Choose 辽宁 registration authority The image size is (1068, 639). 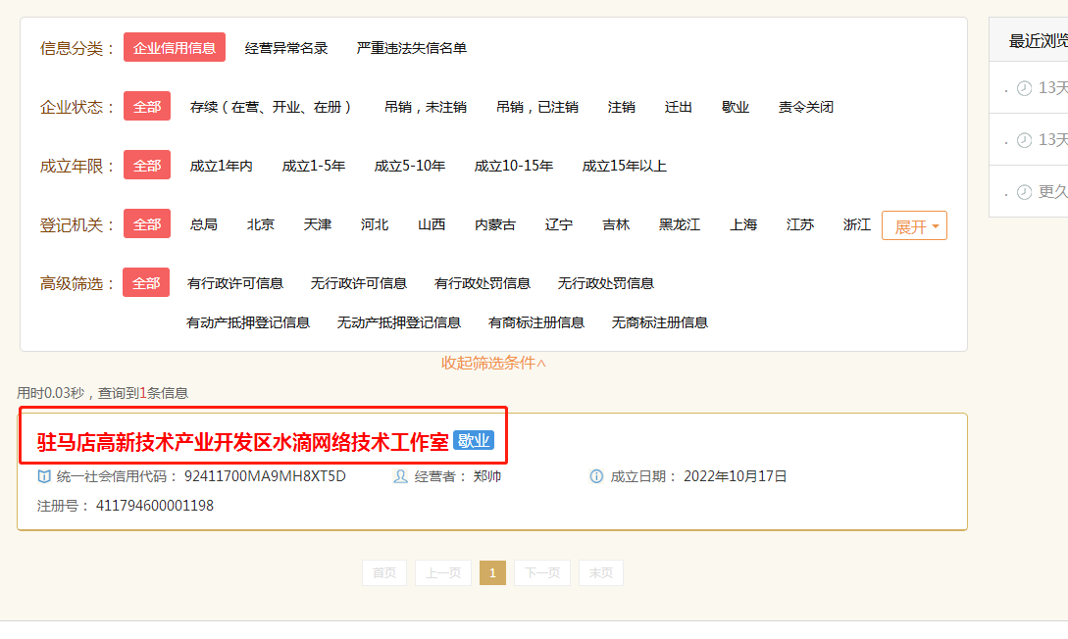click(559, 224)
